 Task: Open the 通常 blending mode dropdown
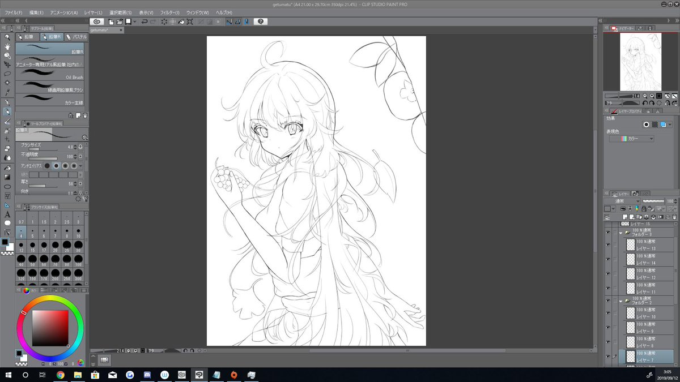(x=622, y=201)
